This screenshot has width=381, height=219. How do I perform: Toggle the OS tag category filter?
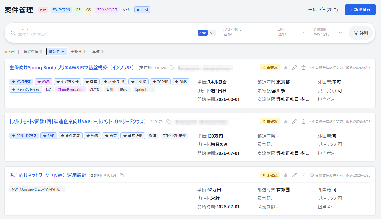tap(89, 10)
